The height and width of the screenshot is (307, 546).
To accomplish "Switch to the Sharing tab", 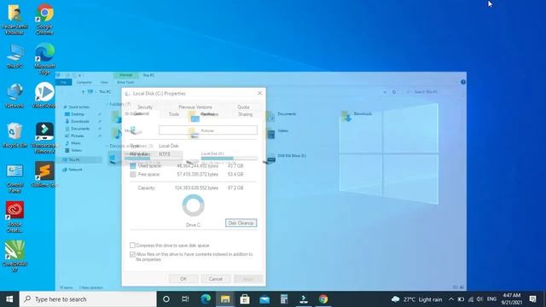I will pyautogui.click(x=245, y=113).
